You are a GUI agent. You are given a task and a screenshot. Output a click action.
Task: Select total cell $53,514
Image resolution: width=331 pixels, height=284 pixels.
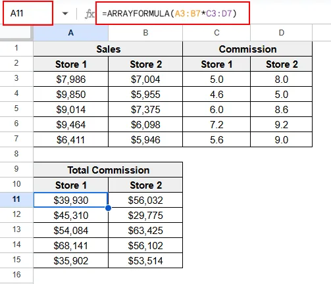pos(145,260)
